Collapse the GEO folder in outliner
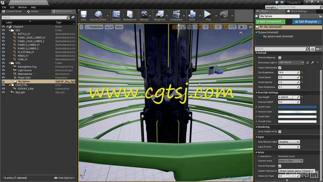Image resolution: width=323 pixels, height=182 pixels. 9,30
